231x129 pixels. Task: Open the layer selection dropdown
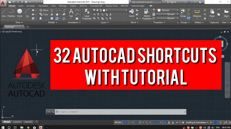point(110,10)
